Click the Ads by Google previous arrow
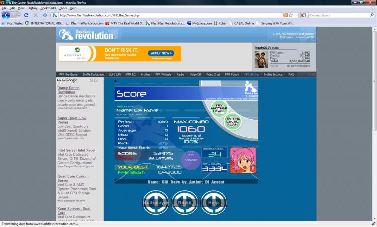The image size is (377, 227). coord(91,80)
